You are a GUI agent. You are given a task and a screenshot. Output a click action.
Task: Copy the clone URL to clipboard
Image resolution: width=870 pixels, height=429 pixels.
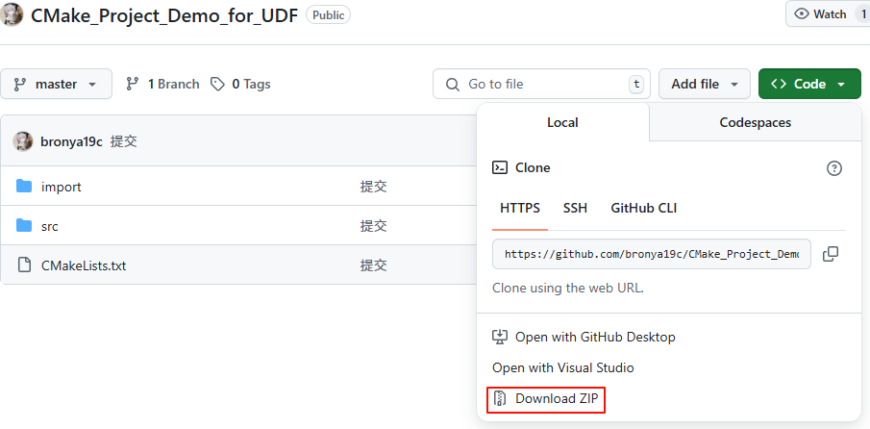[831, 254]
